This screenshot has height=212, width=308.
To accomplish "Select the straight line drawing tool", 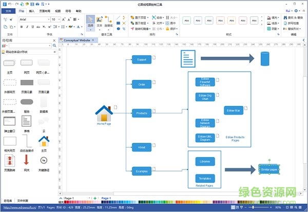I will (x=118, y=17).
